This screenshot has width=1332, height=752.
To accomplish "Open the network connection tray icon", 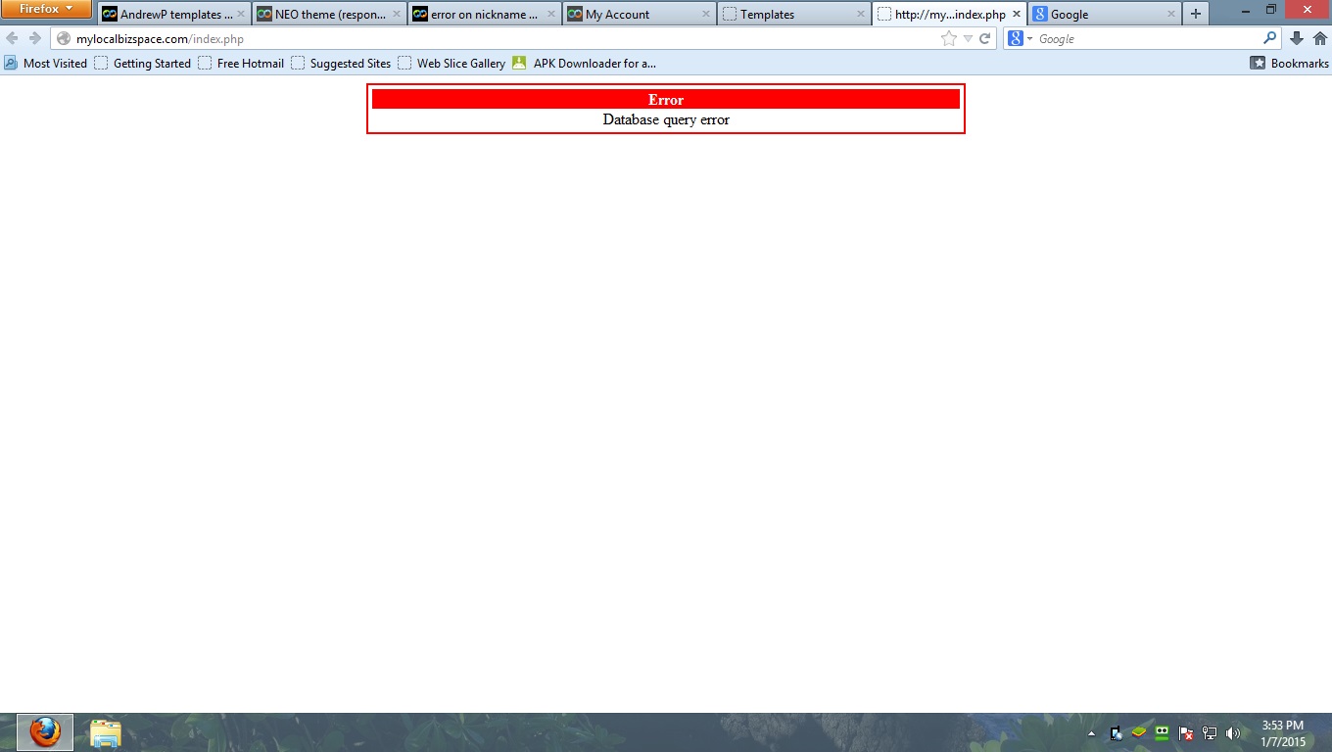I will pyautogui.click(x=1210, y=732).
